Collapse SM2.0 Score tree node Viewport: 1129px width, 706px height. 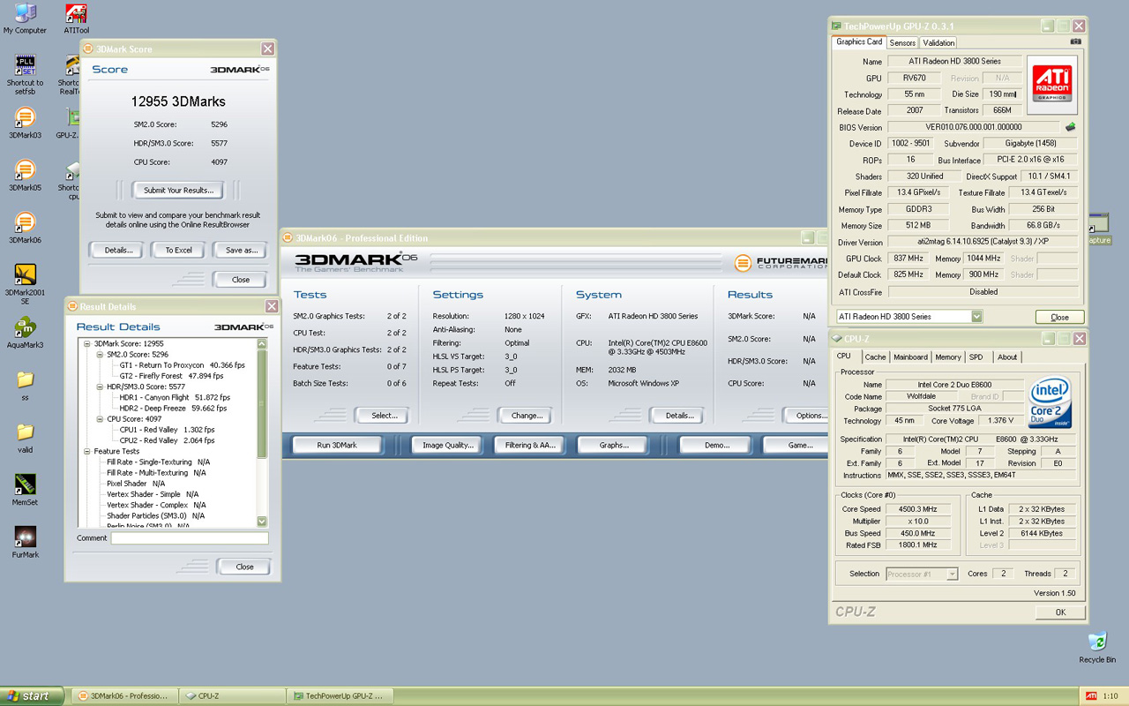[100, 354]
